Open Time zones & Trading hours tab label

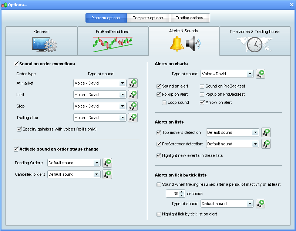pos(255,32)
